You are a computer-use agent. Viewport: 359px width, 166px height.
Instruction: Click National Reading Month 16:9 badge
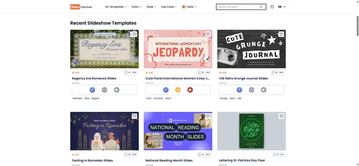(208, 154)
